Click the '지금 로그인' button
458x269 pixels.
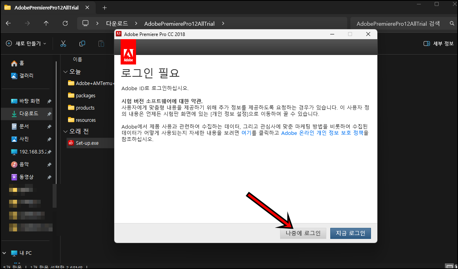click(350, 233)
